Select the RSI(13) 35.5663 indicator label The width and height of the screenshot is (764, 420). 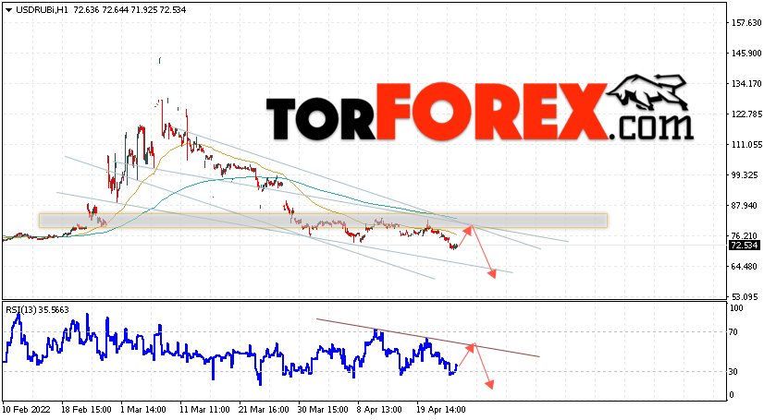coord(38,309)
